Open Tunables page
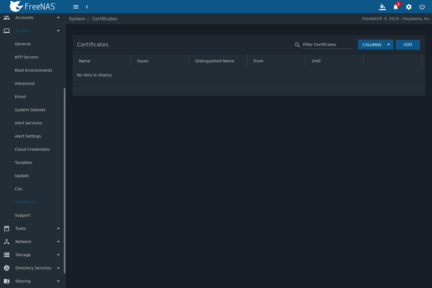The width and height of the screenshot is (432, 288). click(23, 163)
